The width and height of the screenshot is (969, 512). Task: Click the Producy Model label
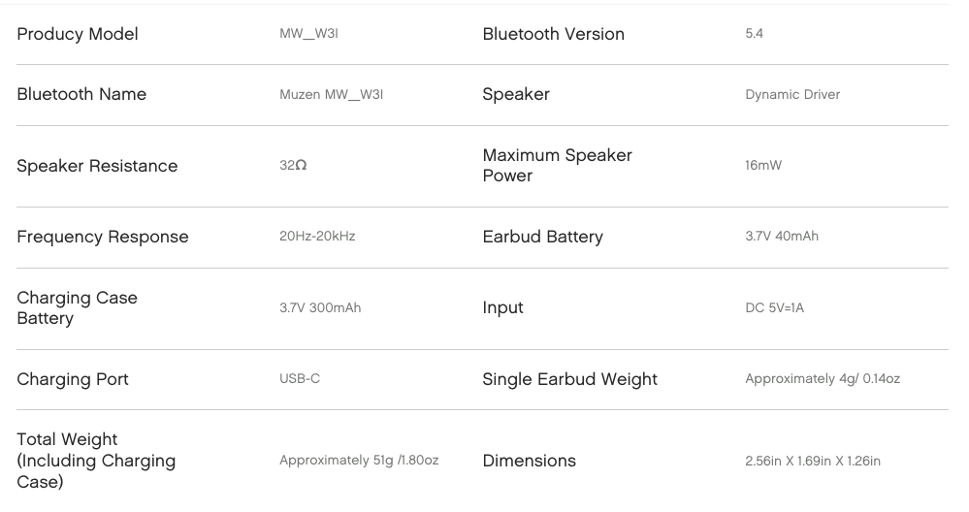point(78,34)
